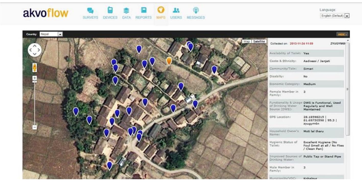This screenshot has width=362, height=182.
Task: Select the orange highlighted map marker
Action: [x=169, y=61]
